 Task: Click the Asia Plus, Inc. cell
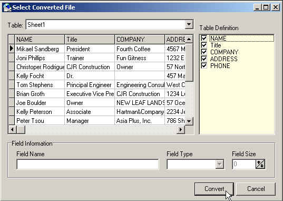(140, 121)
